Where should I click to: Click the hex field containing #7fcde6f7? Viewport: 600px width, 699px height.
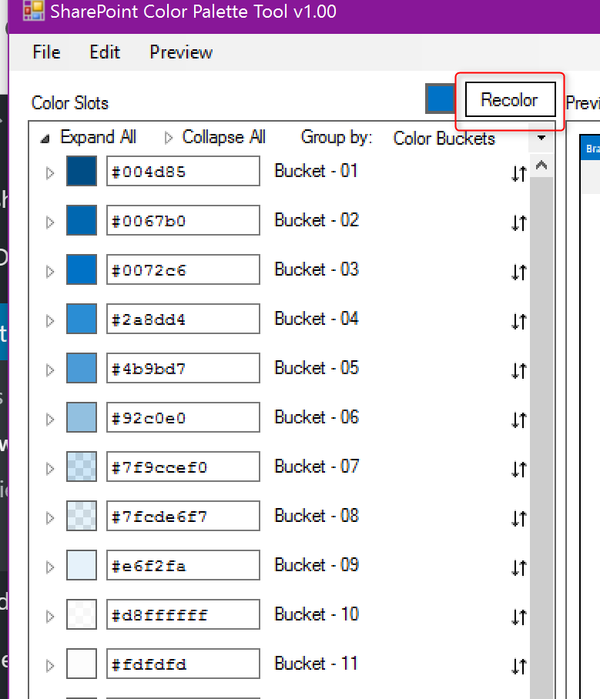[183, 516]
